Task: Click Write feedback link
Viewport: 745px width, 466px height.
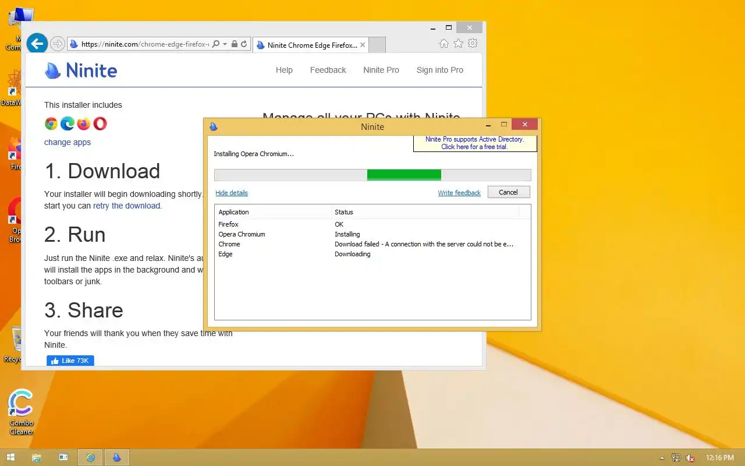Action: [459, 193]
